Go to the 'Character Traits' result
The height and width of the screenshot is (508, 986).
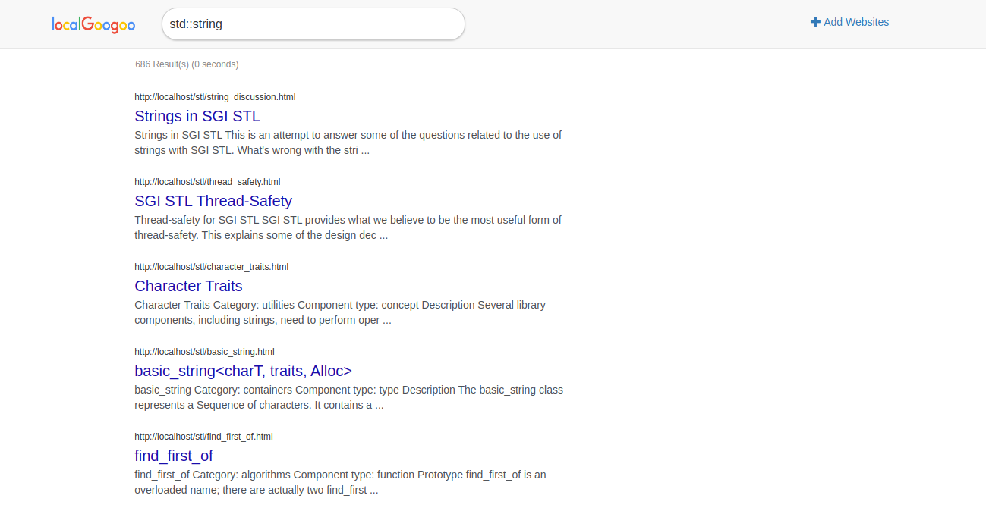pos(188,286)
